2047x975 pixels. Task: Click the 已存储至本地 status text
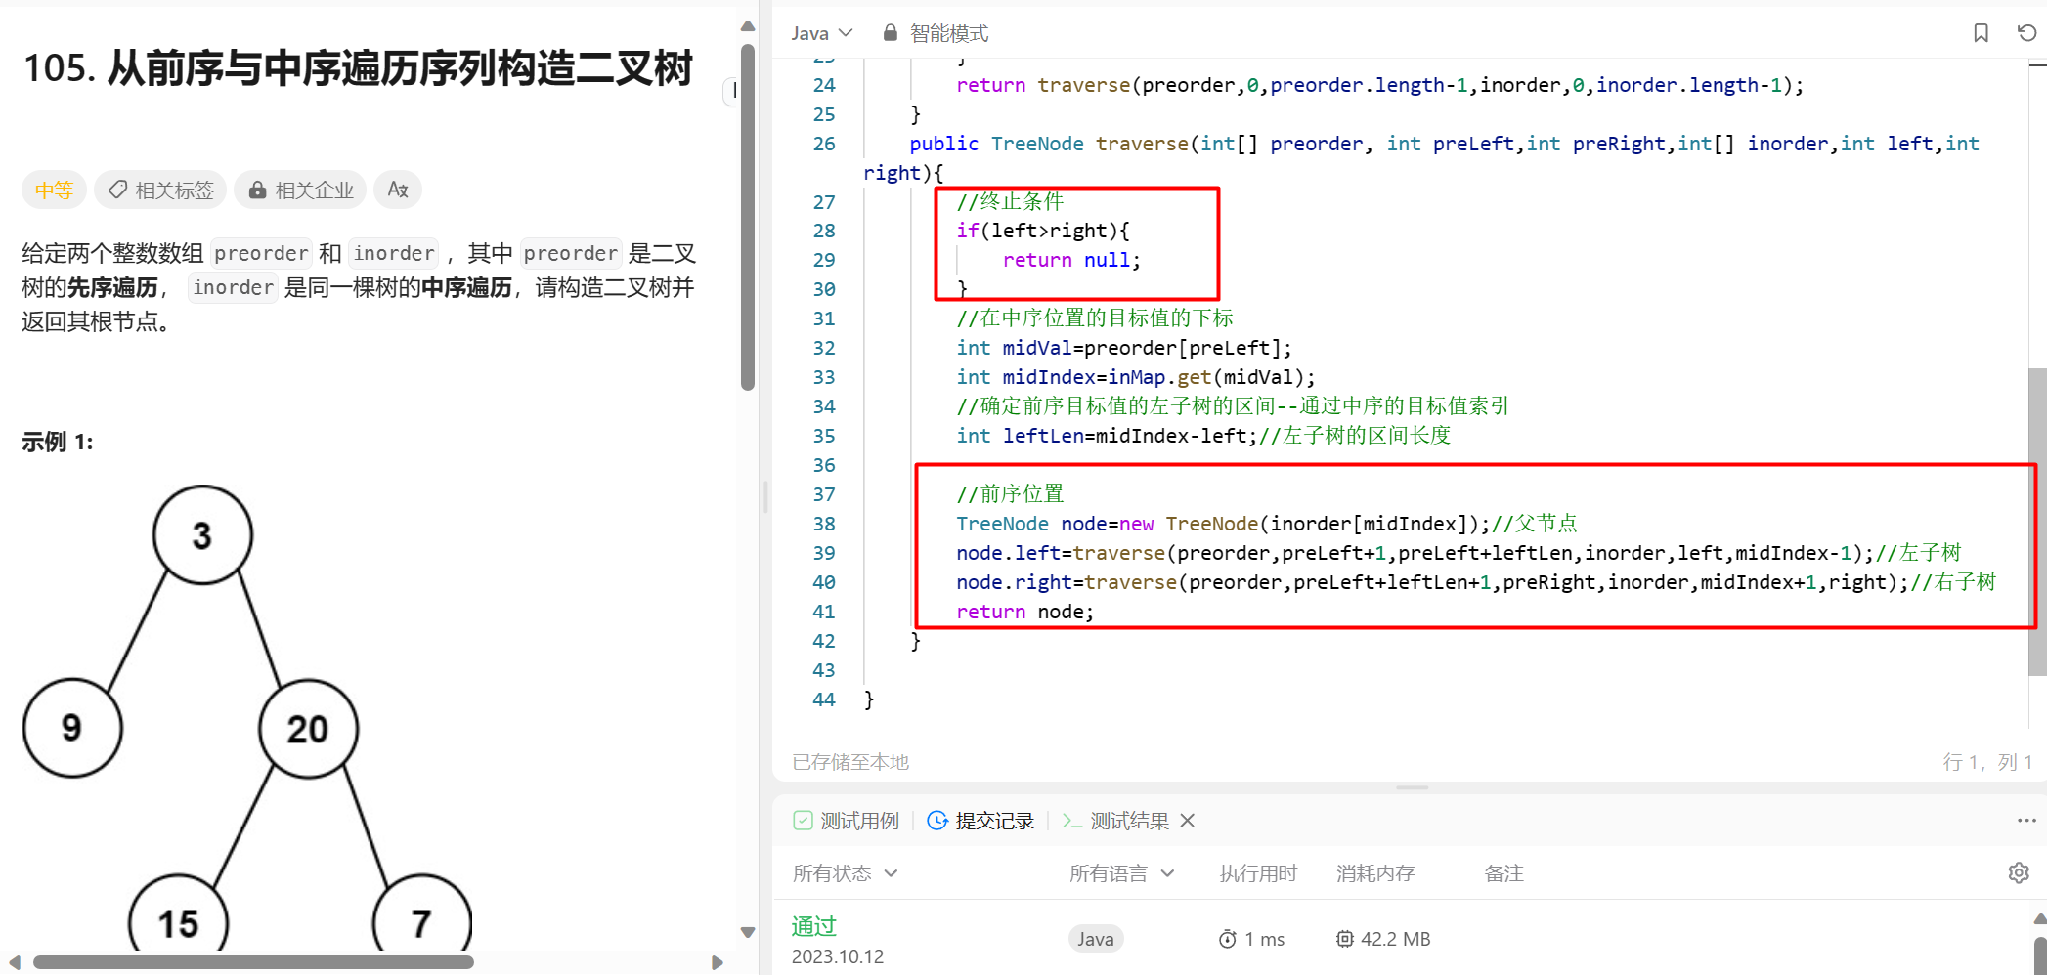(x=850, y=762)
